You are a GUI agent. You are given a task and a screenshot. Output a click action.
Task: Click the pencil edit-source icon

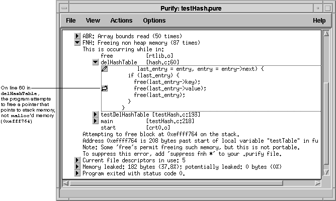pos(104,69)
